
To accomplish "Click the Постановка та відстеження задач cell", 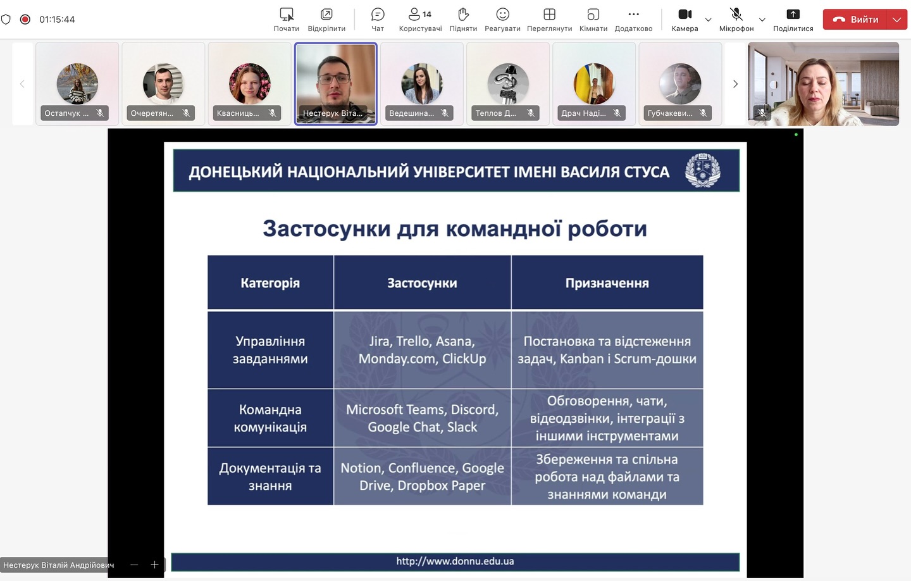I will point(607,350).
